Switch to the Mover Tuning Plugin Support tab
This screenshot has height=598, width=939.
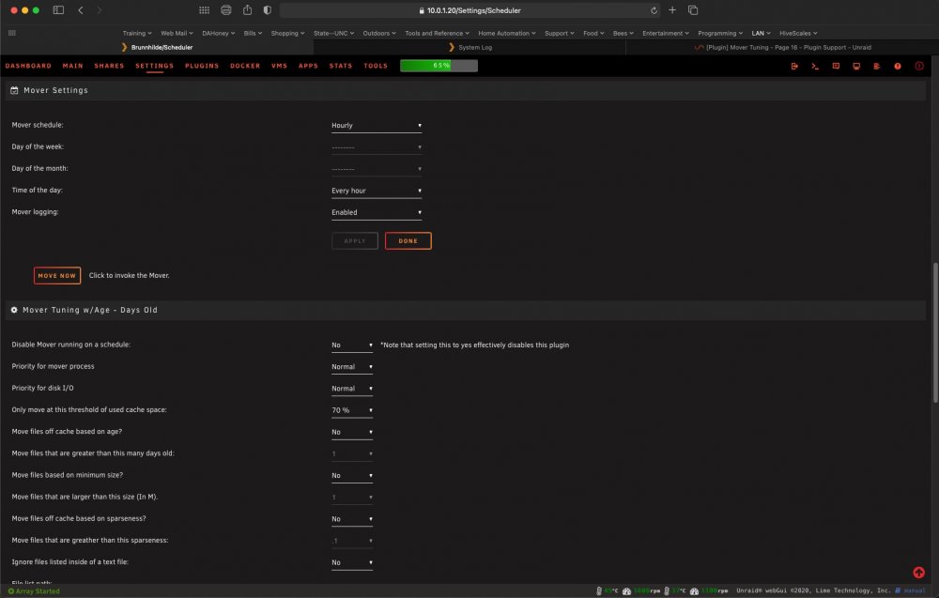[x=782, y=47]
